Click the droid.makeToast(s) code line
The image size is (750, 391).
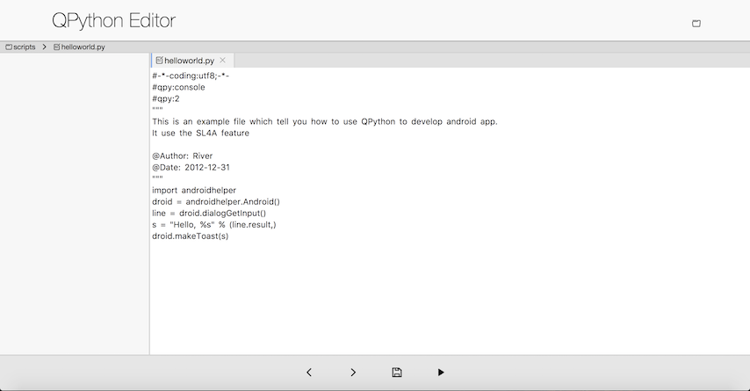pos(190,235)
